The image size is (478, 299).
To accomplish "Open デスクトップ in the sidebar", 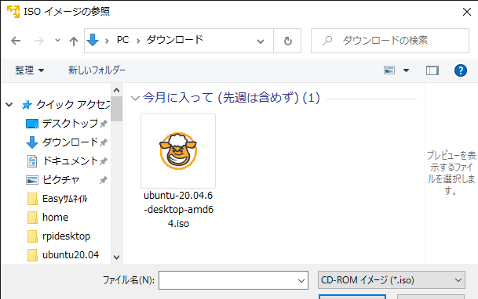I will pos(70,124).
